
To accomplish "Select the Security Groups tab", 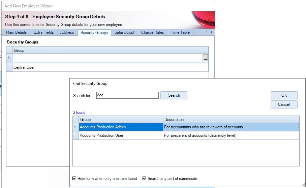I will [94, 33].
